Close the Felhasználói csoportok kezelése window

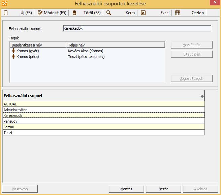point(215,3)
